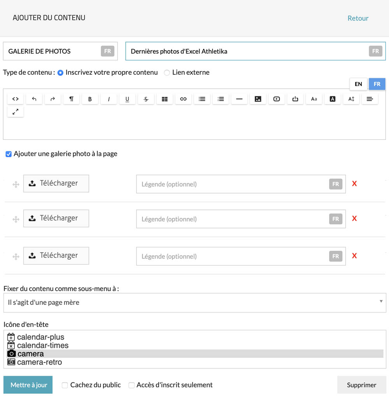Expand the editor to fullscreen
Screen dimensions: 389x396
16,112
